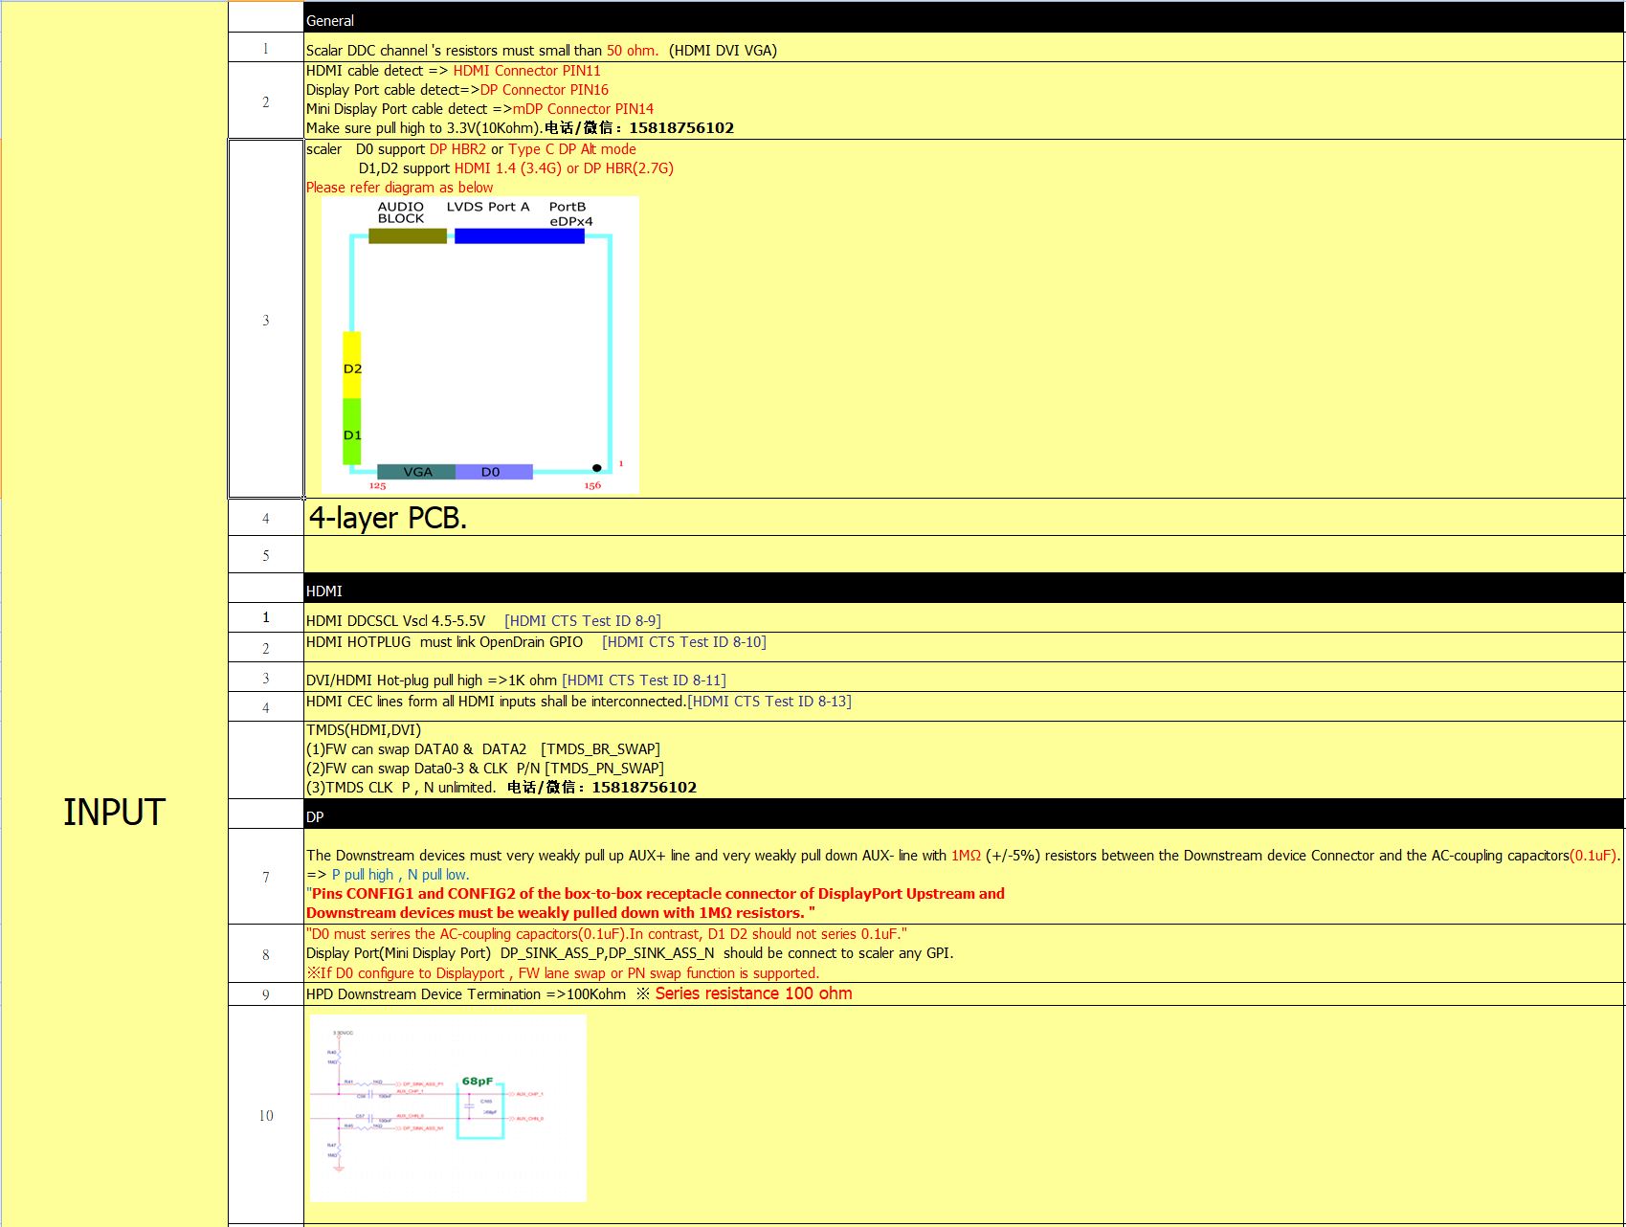This screenshot has height=1227, width=1626.
Task: Click the black pin-1 dot marker
Action: coord(596,468)
